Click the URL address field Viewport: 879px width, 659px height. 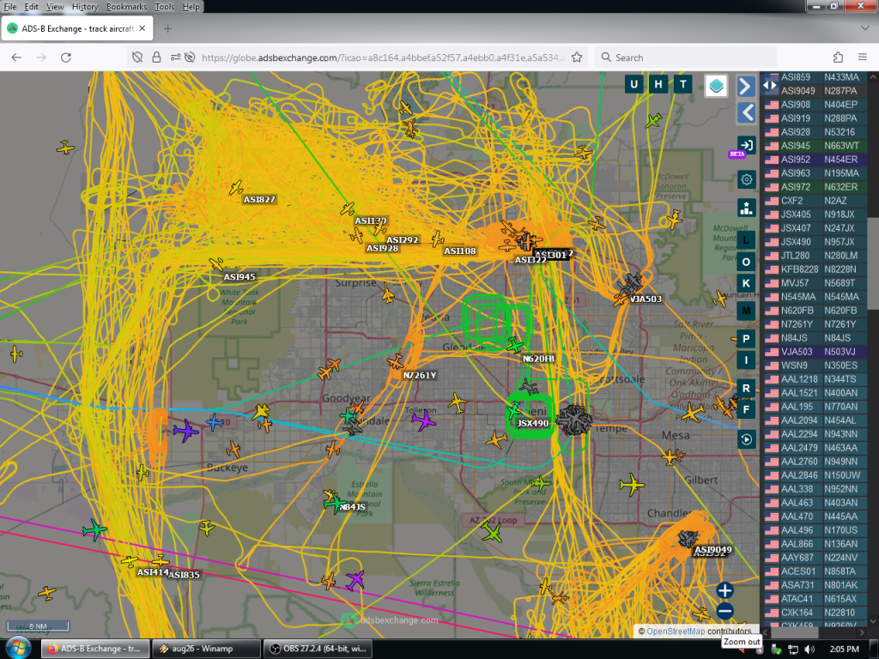click(382, 57)
